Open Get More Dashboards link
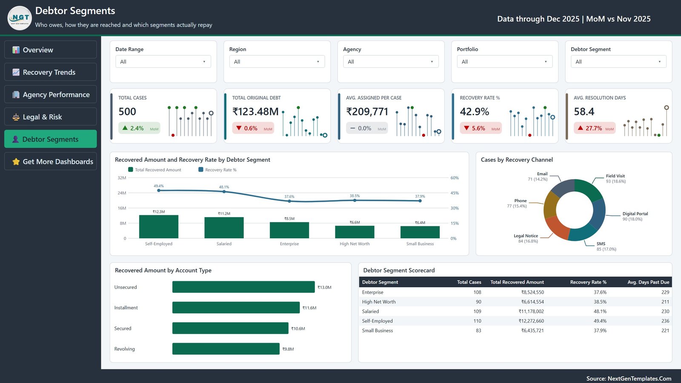Screen dimensions: 681x383 tap(51, 162)
